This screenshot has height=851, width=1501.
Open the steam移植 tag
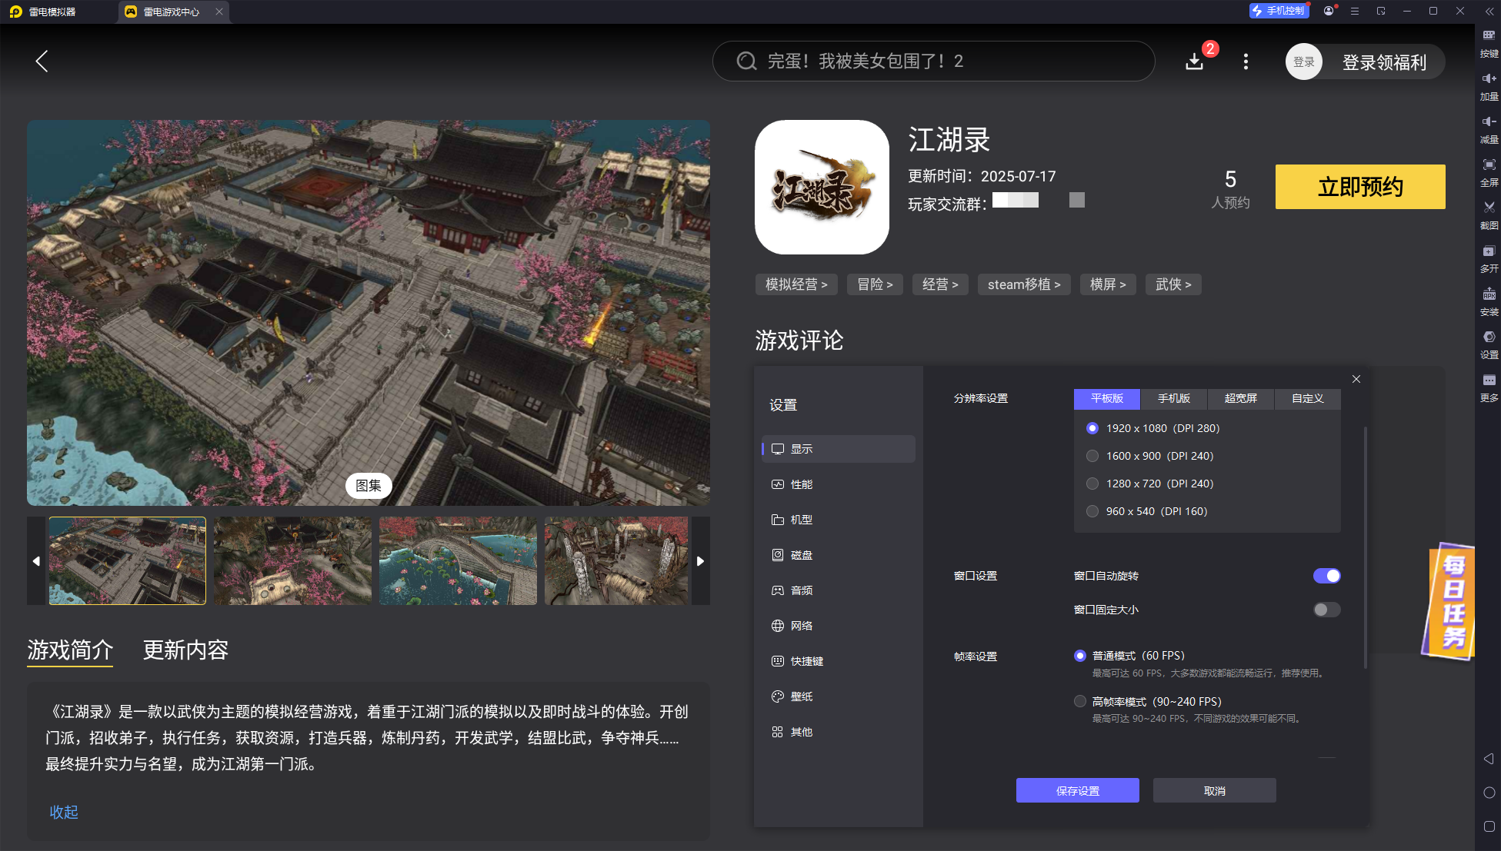click(x=1024, y=284)
